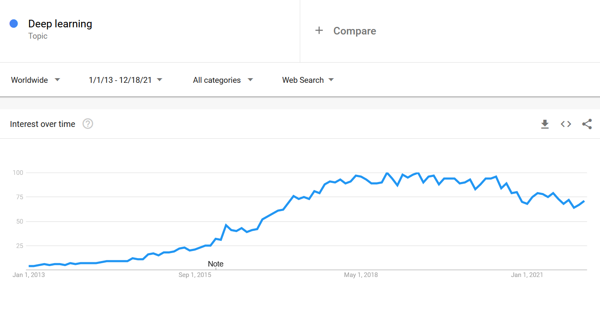The image size is (600, 314).
Task: Click the Topic label under Deep learning
Action: click(38, 36)
